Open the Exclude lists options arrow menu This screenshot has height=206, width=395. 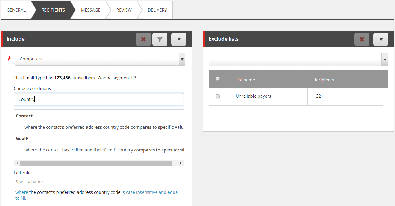(381, 39)
